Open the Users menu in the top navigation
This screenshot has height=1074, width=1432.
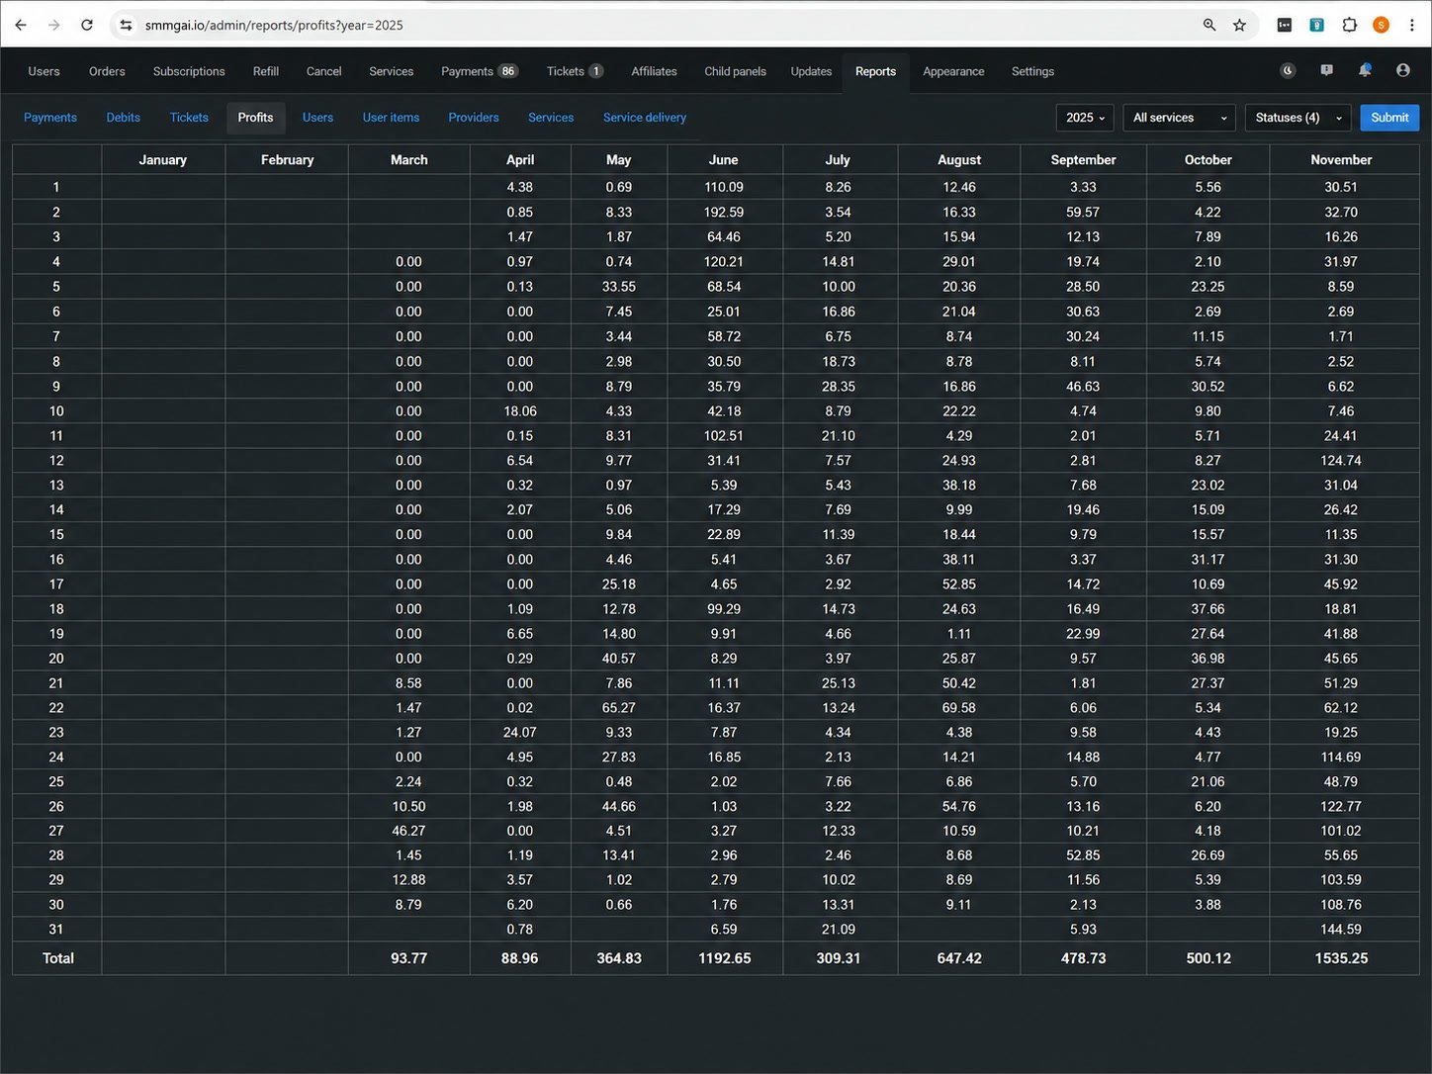coord(44,71)
